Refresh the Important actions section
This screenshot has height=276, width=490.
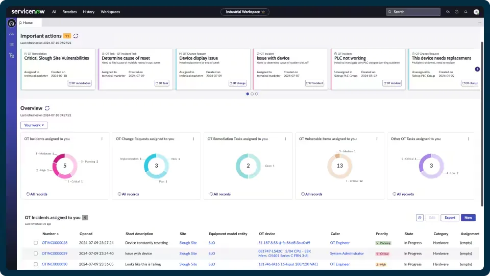[76, 36]
